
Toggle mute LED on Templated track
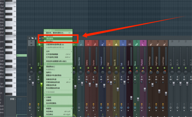pos(103,68)
